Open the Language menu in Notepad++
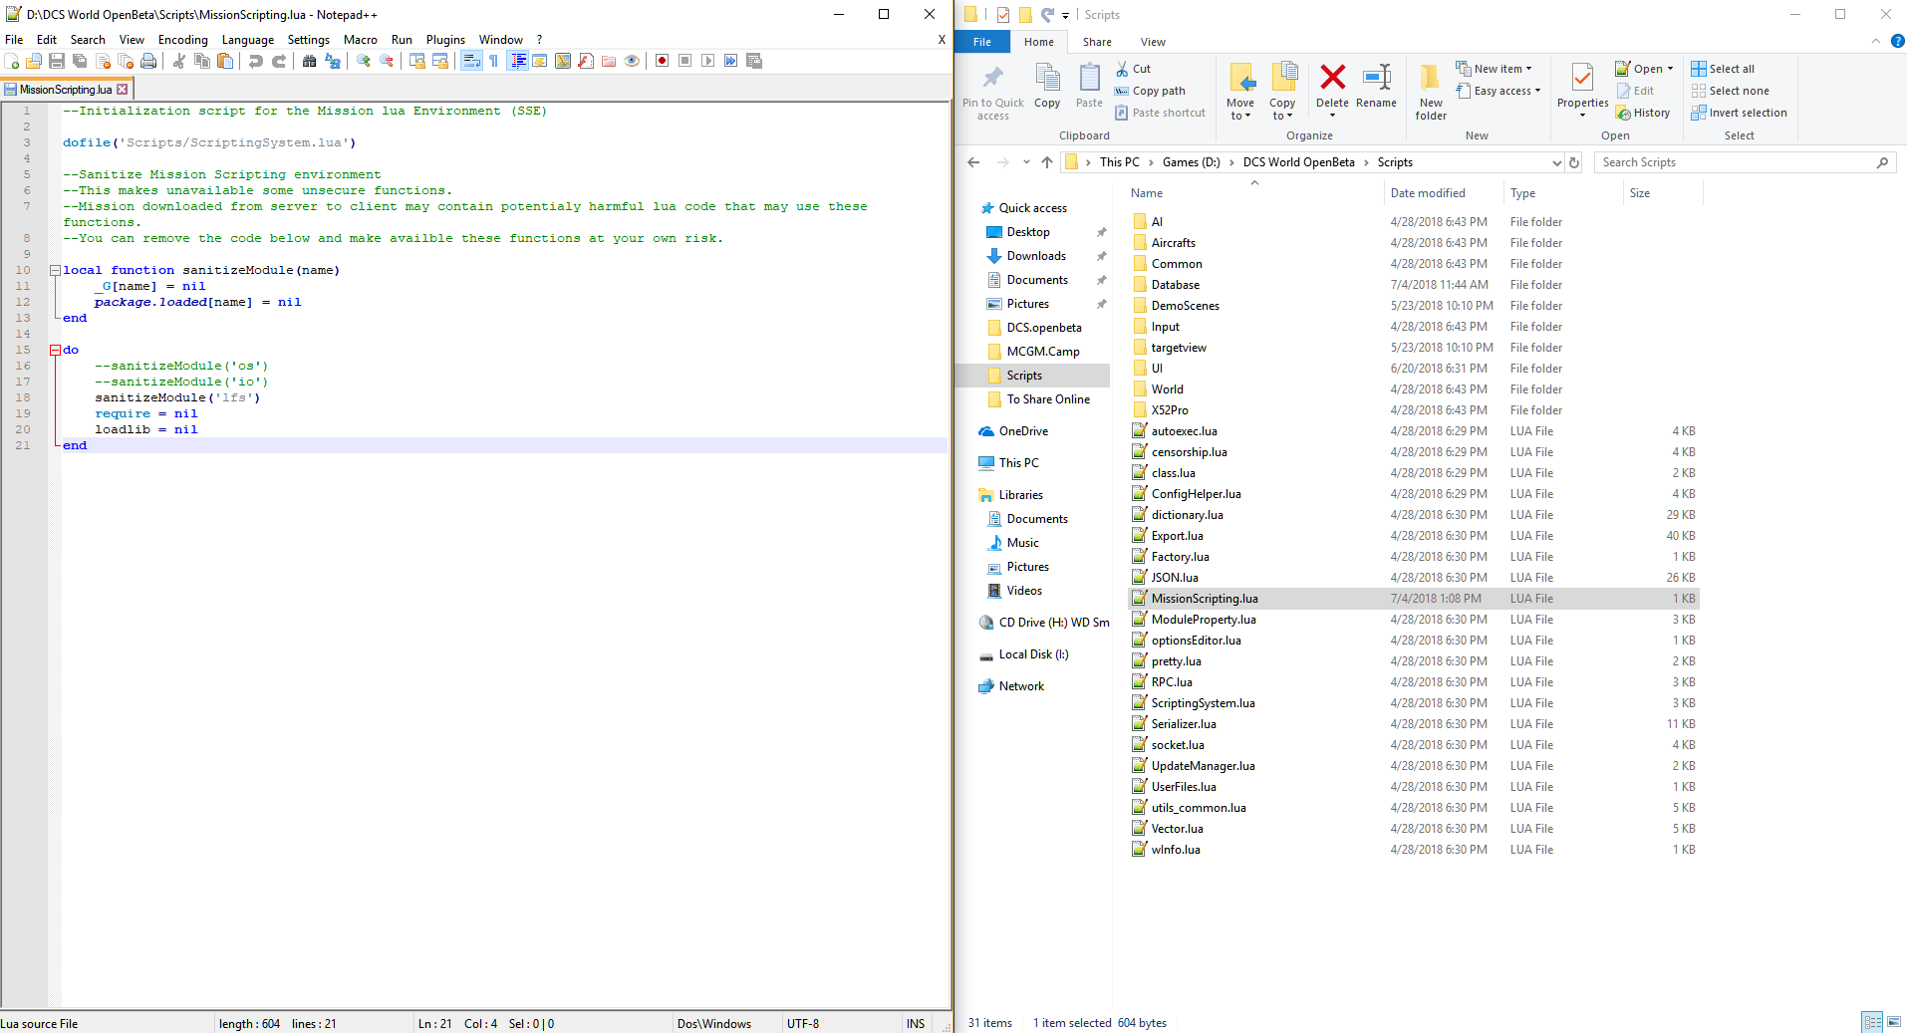The image size is (1907, 1033). click(x=248, y=40)
